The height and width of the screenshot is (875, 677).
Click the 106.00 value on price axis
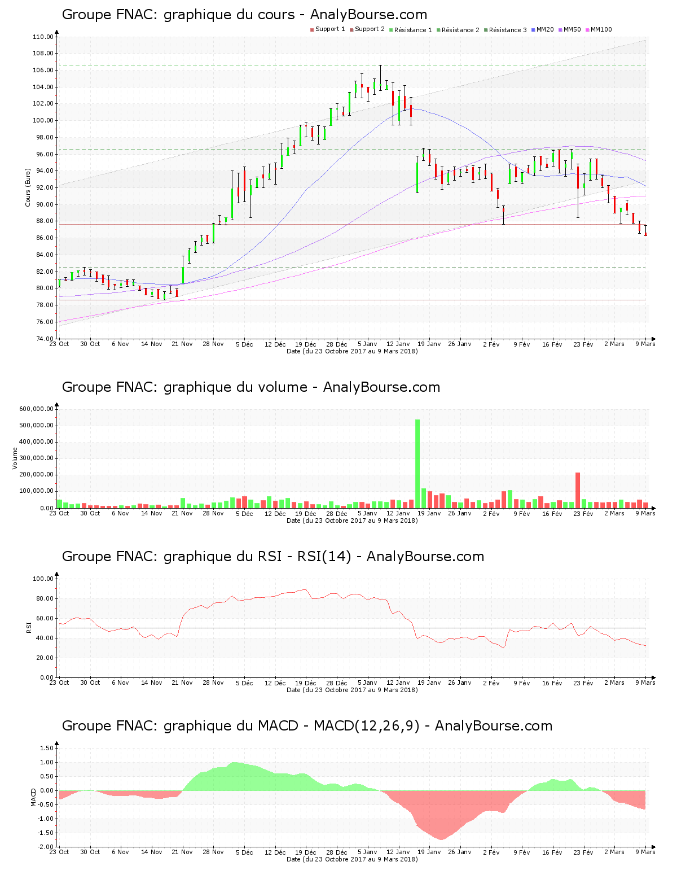[43, 71]
